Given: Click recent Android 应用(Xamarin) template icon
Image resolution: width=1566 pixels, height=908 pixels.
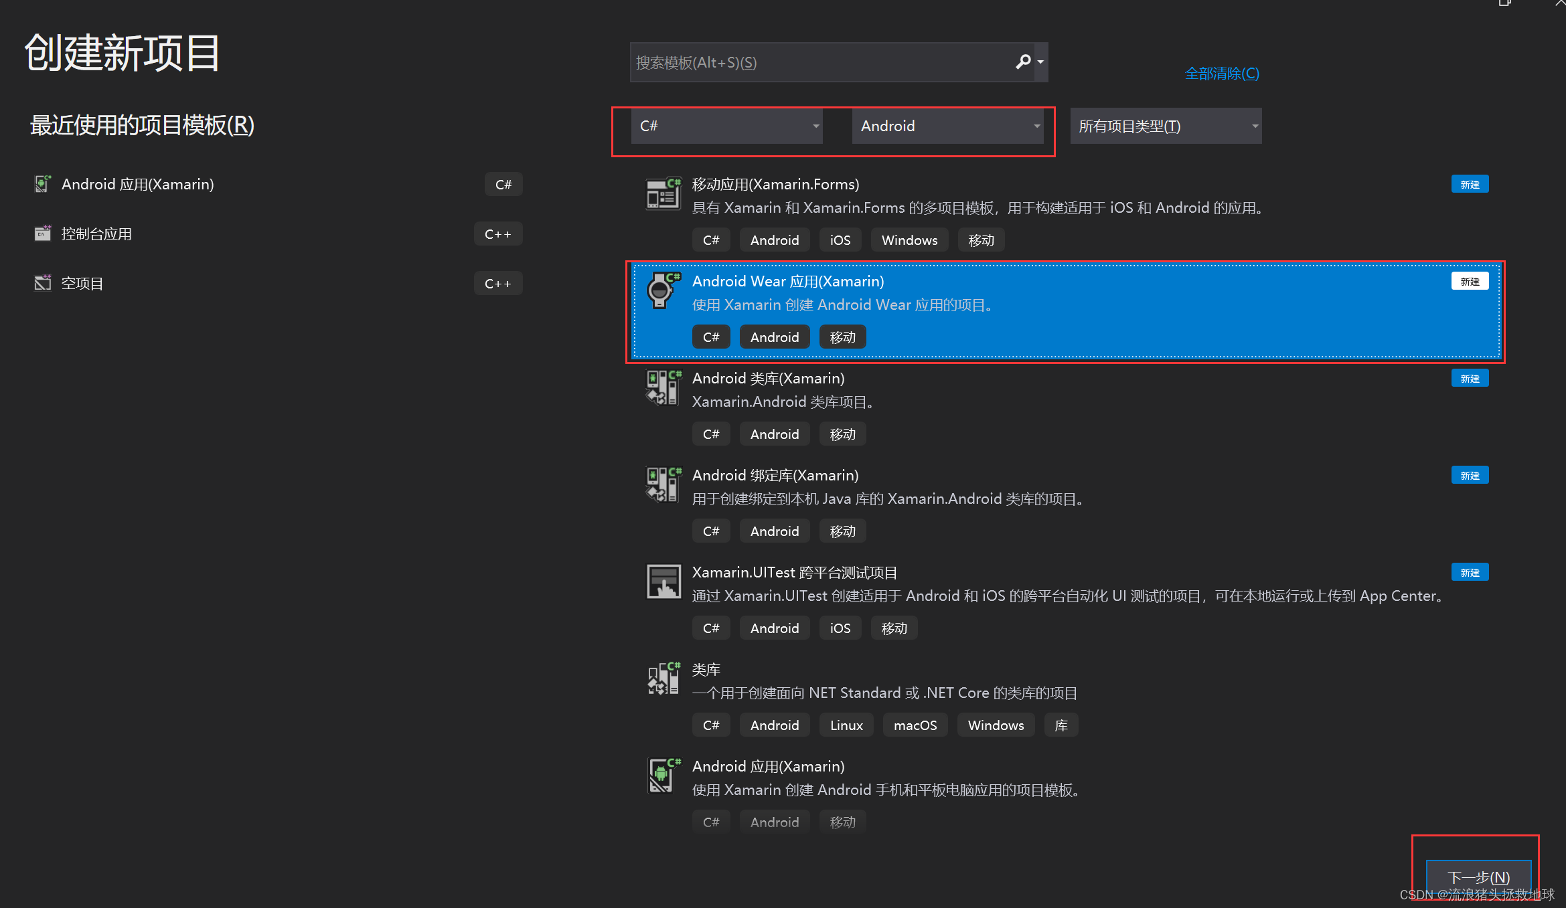Looking at the screenshot, I should click(43, 184).
